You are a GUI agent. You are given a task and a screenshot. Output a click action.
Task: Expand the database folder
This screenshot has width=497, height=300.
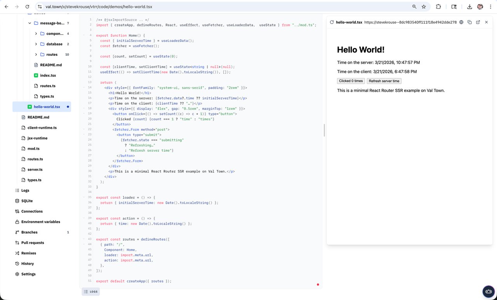click(36, 44)
